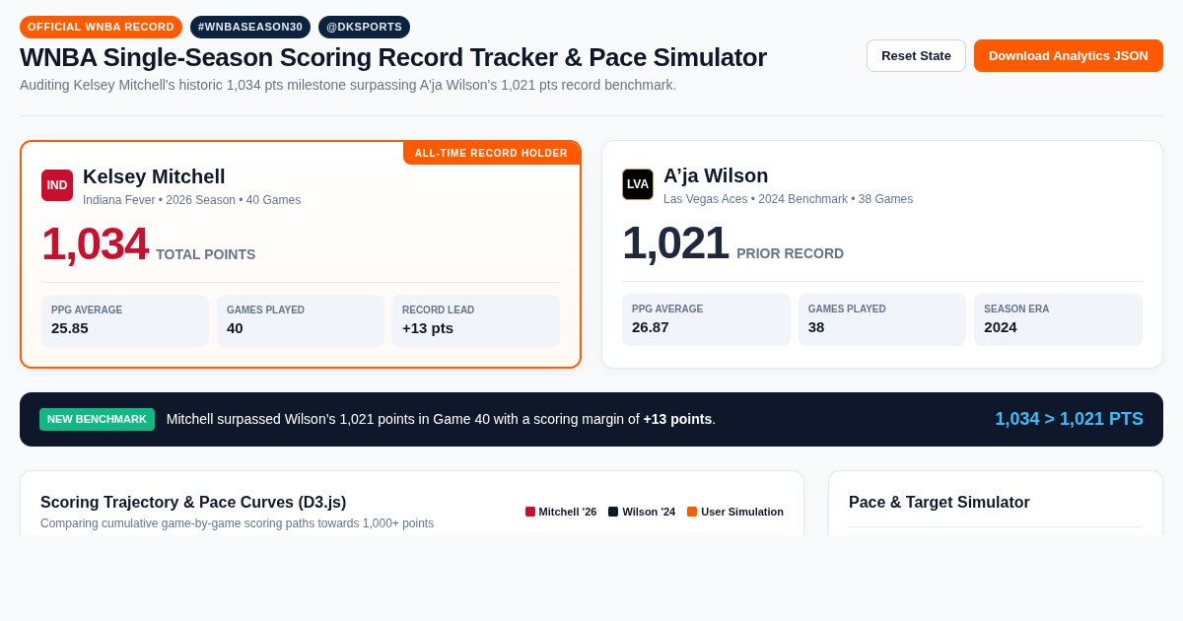This screenshot has height=621, width=1183.
Task: Open the #WNBASEASON30 hashtag tag
Action: [x=250, y=27]
